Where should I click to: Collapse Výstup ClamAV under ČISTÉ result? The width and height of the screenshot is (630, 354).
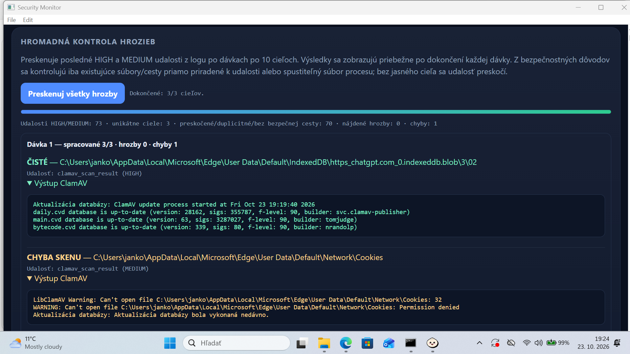click(x=57, y=183)
